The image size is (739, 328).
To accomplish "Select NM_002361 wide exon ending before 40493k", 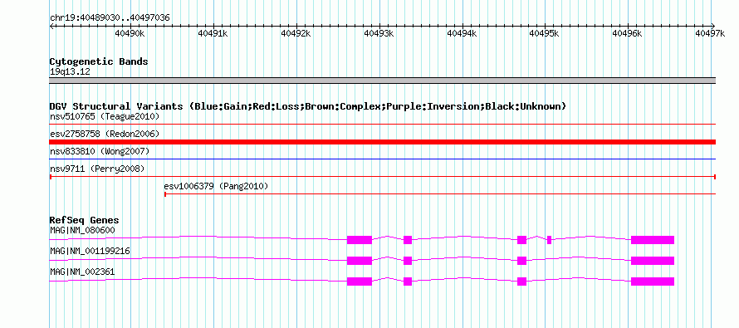I will 360,281.
